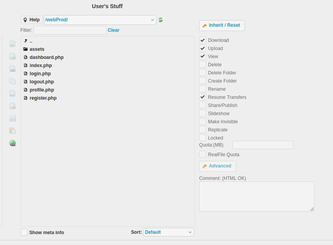Click the green refresh icon beside path
Screen dimensions: 333x245
point(160,20)
